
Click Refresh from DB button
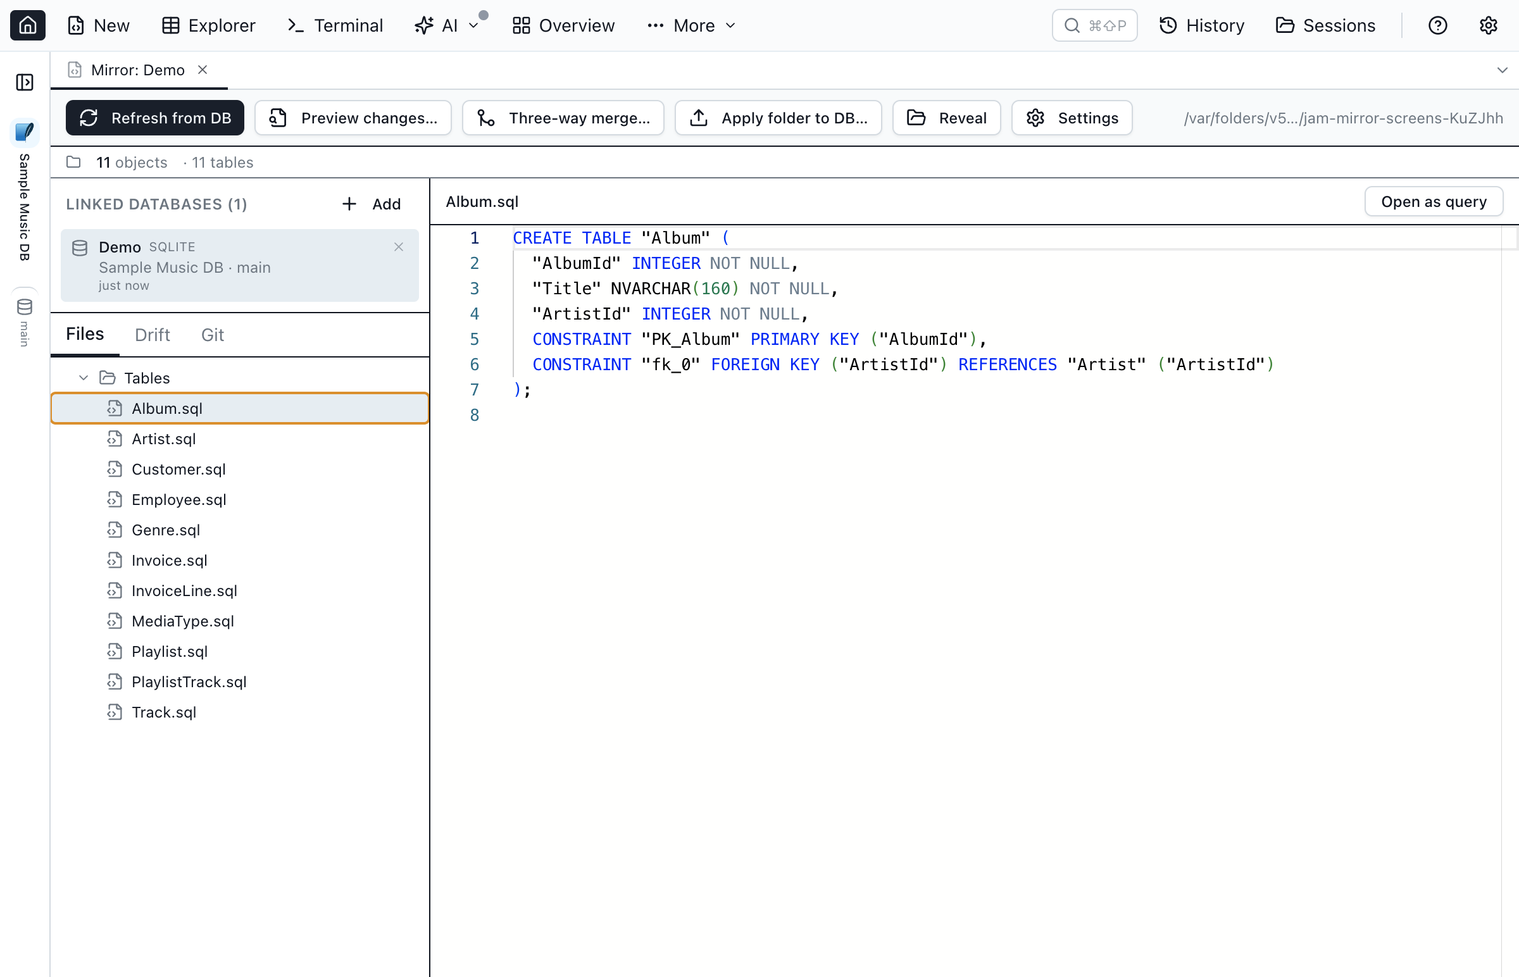(155, 118)
